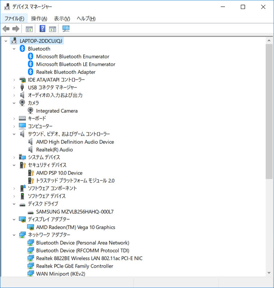
Task: Collapse the ディスプレイ アダプター category
Action: coord(14,219)
